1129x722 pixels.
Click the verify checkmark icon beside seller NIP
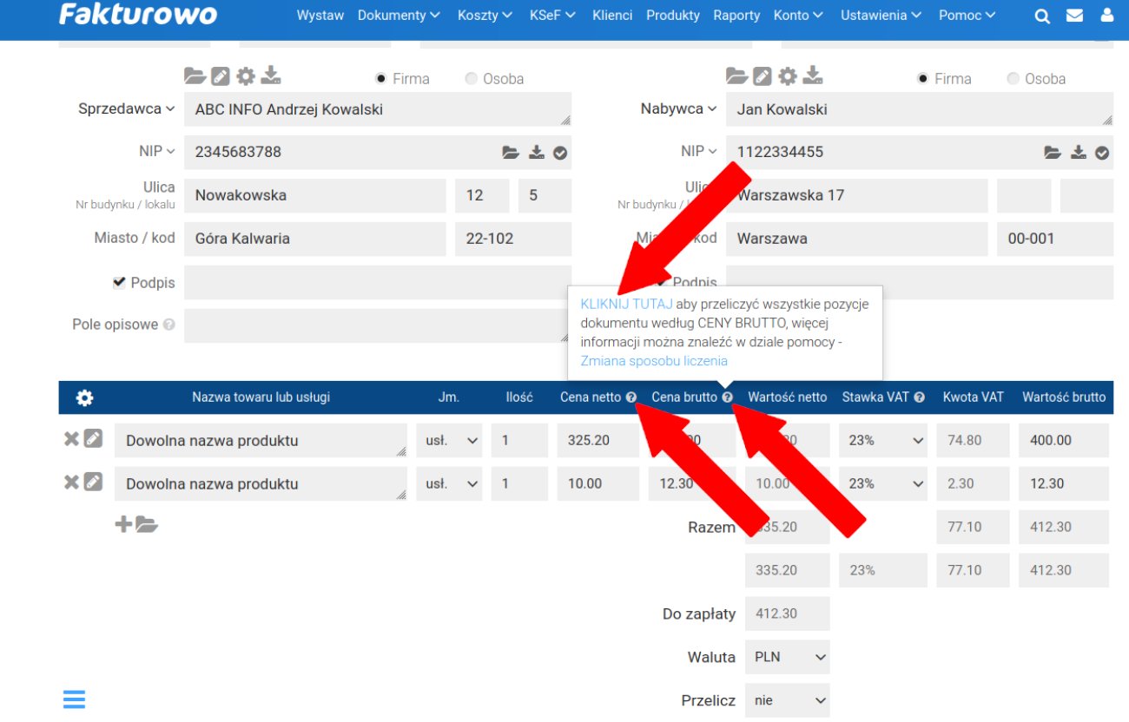click(x=560, y=153)
